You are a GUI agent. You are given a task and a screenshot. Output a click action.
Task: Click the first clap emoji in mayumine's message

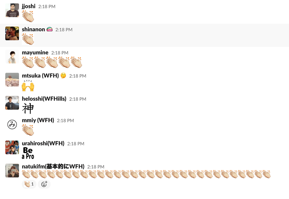click(x=28, y=62)
